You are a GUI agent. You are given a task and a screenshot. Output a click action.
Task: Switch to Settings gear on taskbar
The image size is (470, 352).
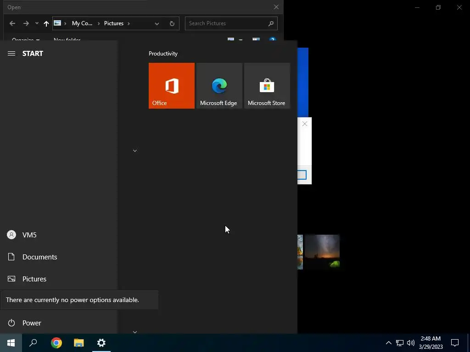tap(101, 343)
